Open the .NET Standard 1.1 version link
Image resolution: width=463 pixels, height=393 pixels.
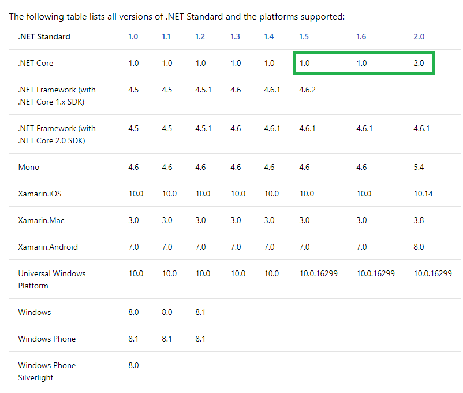tap(166, 36)
